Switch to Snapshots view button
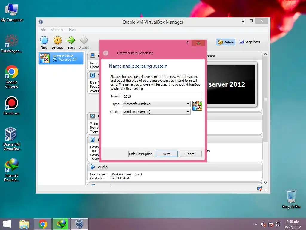 point(250,42)
